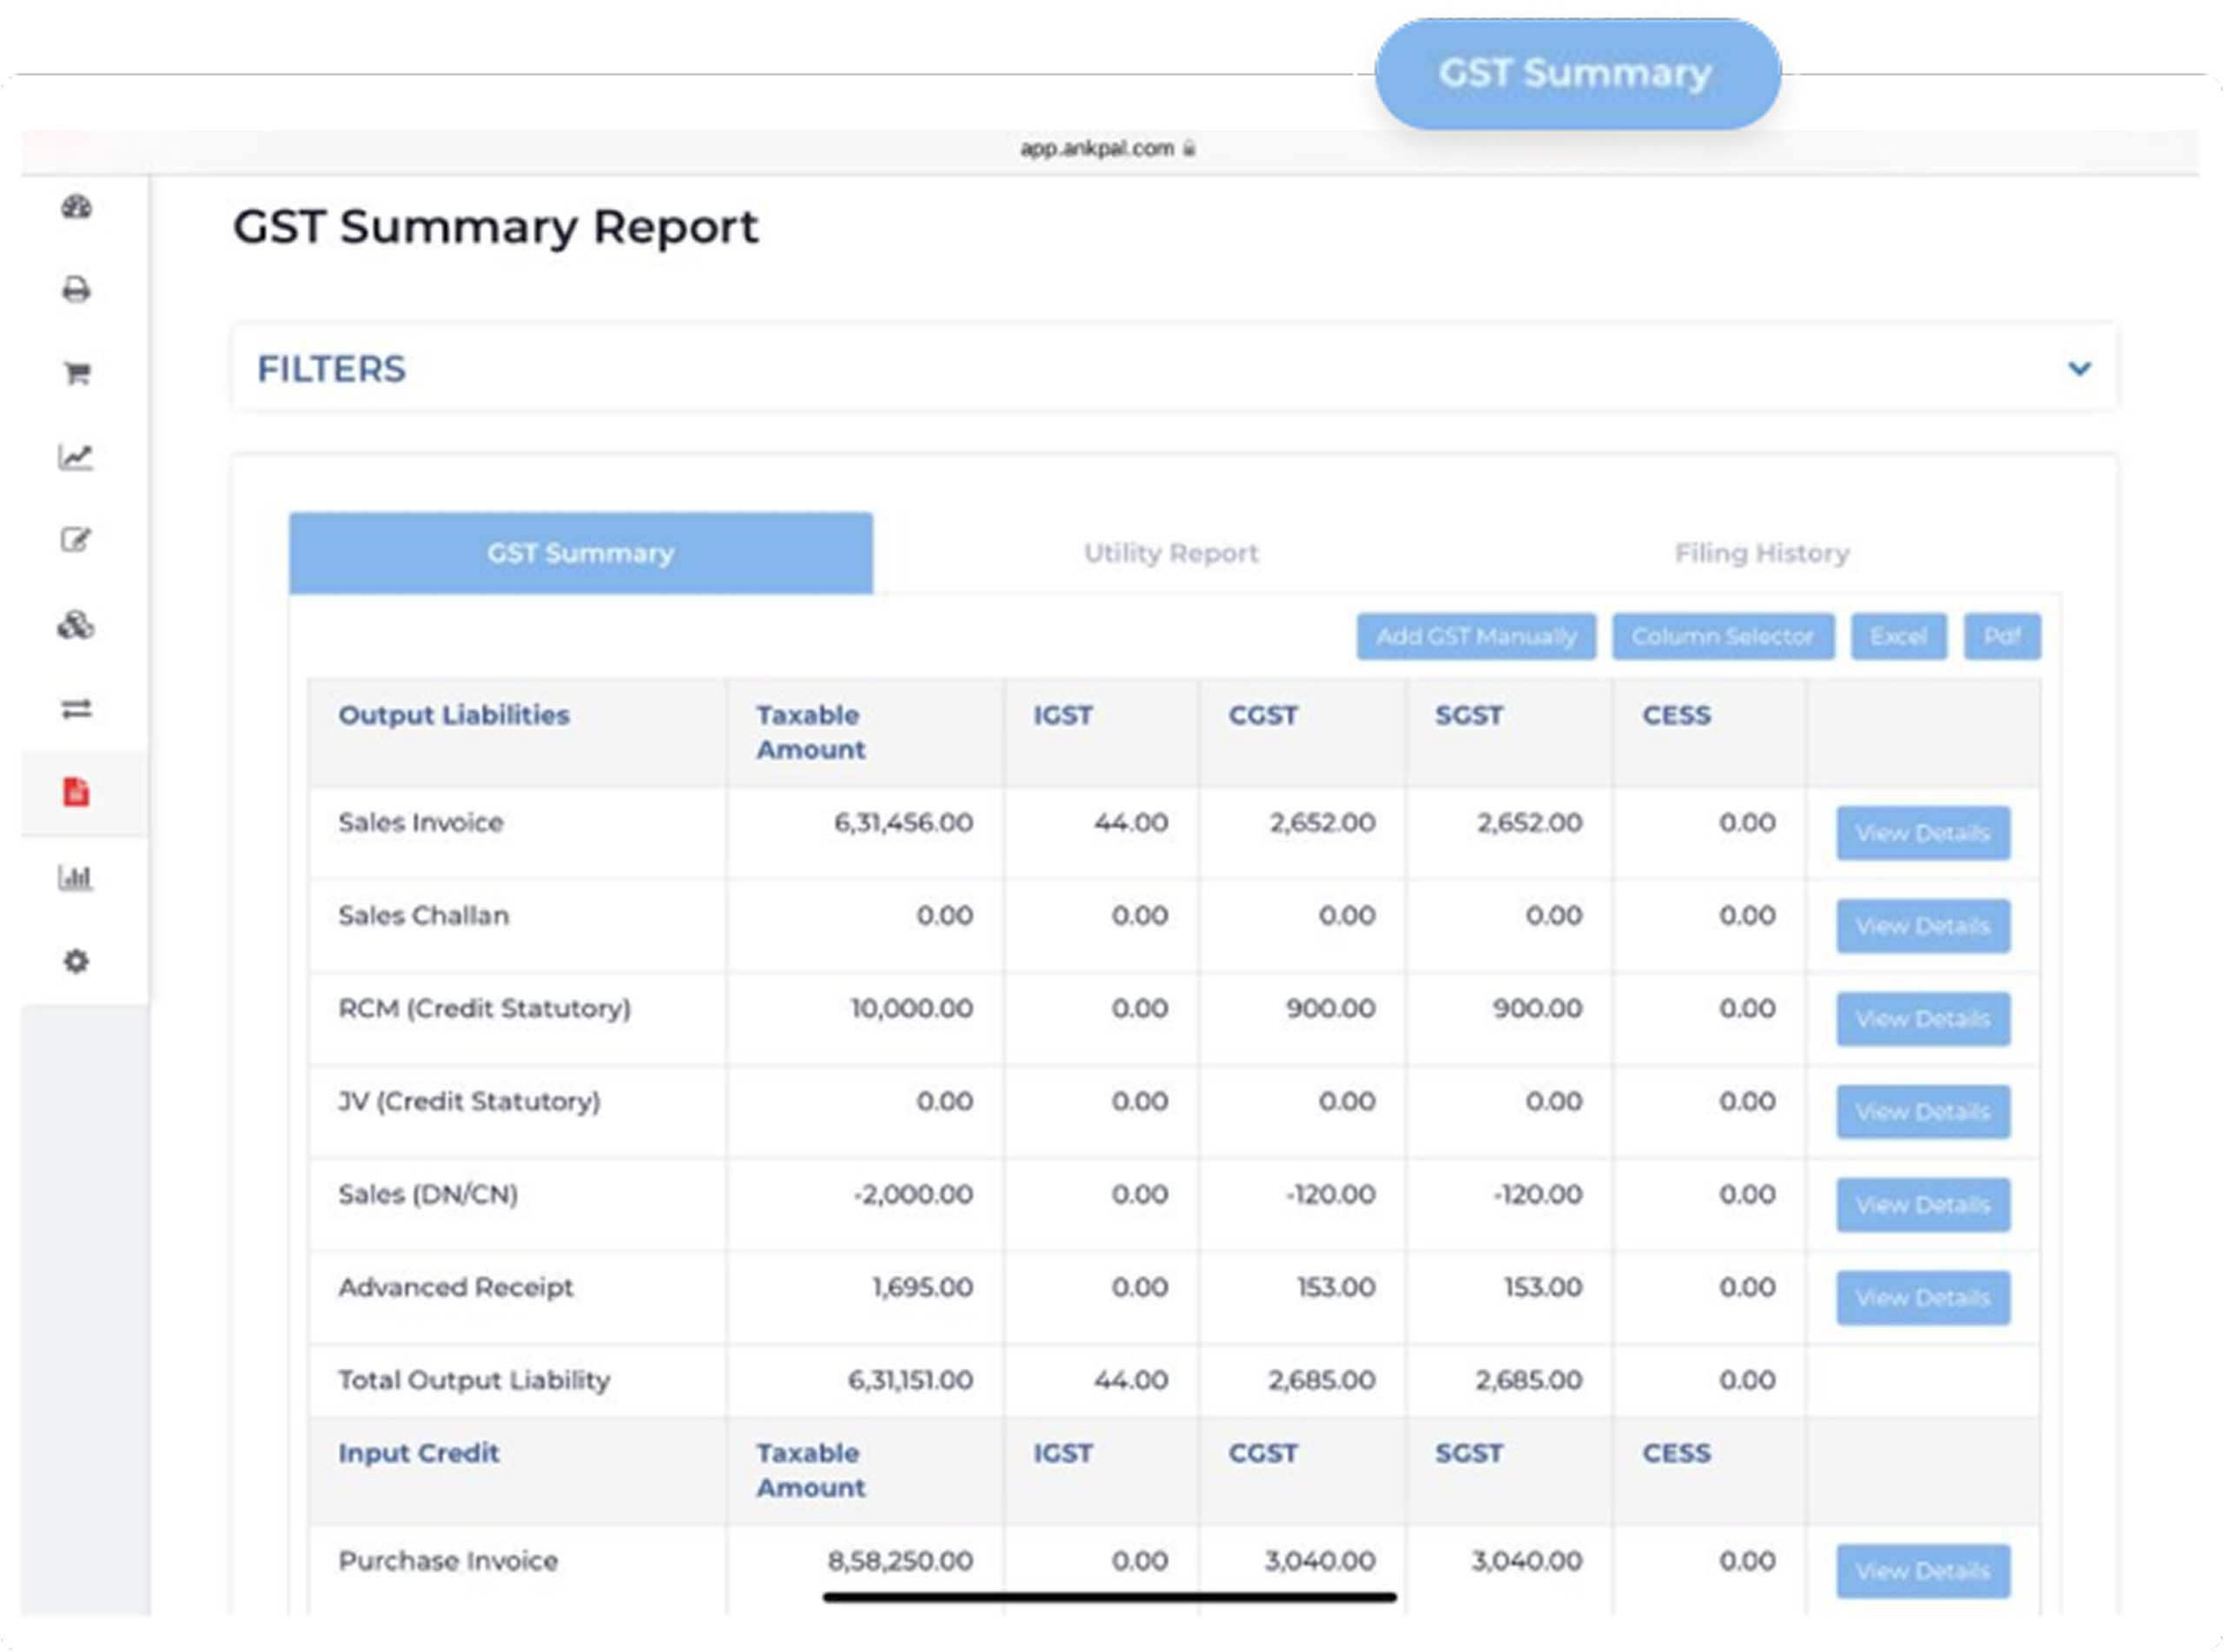2224x1652 pixels.
Task: Click the transfer arrows sidebar icon
Action: pos(77,709)
